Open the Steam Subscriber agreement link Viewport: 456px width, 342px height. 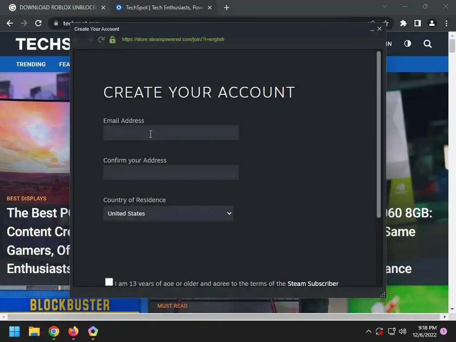pos(313,284)
